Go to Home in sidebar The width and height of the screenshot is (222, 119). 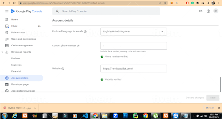pyautogui.click(x=14, y=20)
